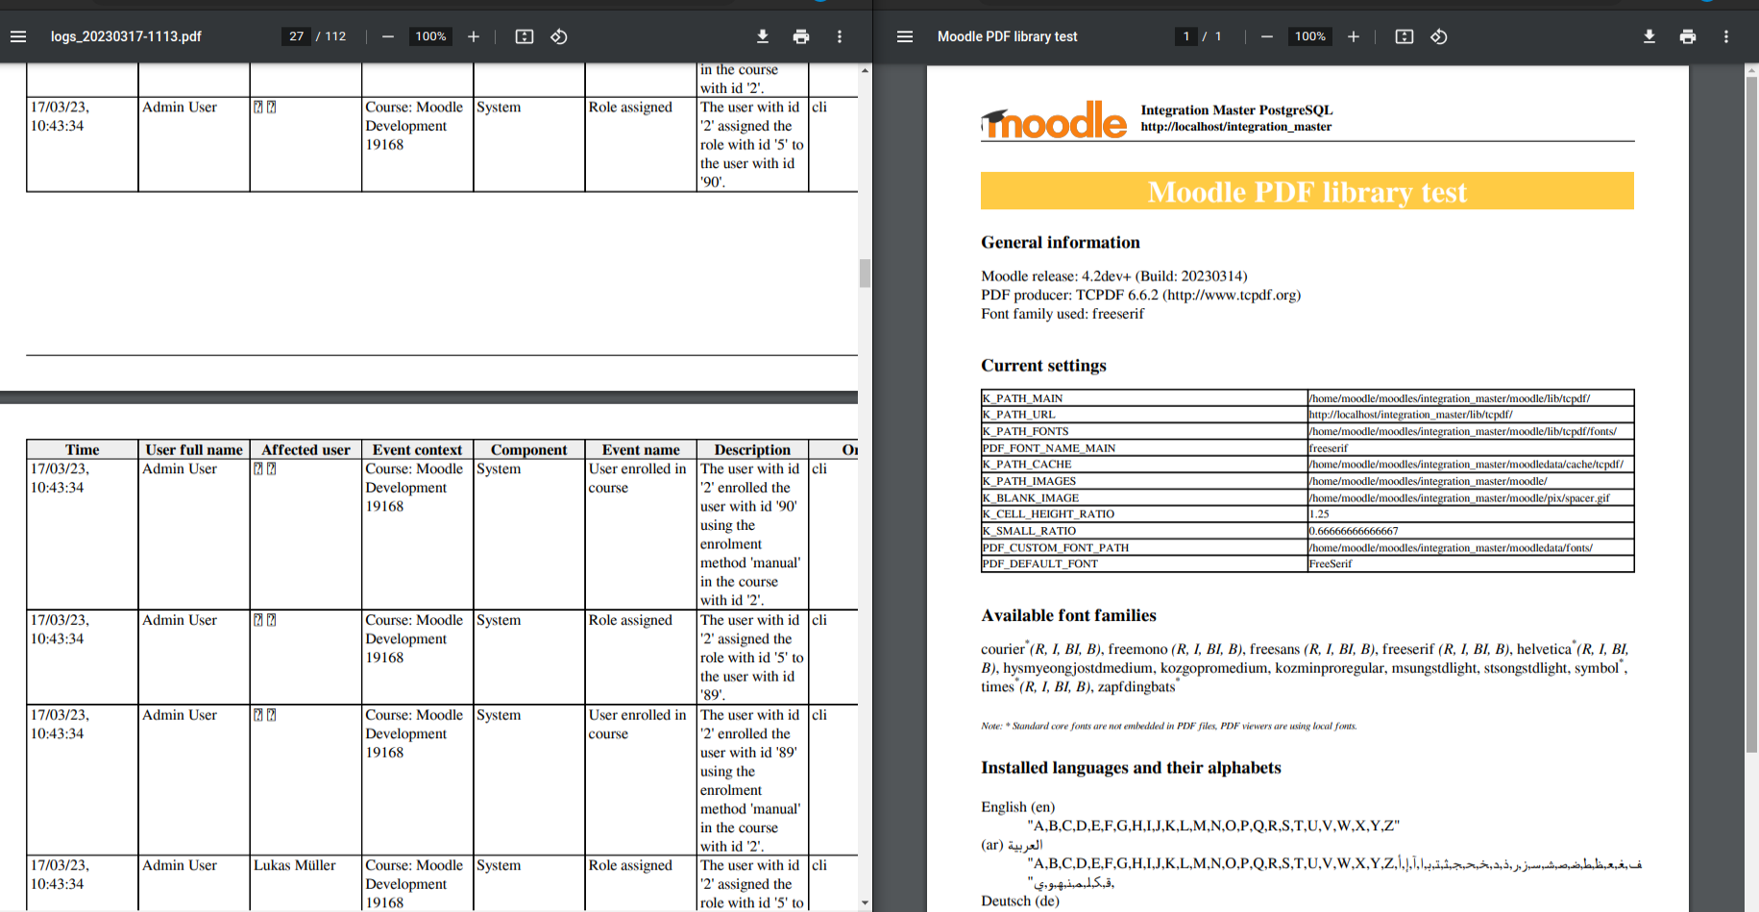This screenshot has width=1759, height=912.
Task: Fit to page in Moodle PDF viewer
Action: point(1405,36)
